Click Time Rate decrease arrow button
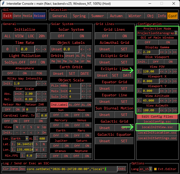The width and height of the screenshot is (180, 174). tap(38, 49)
